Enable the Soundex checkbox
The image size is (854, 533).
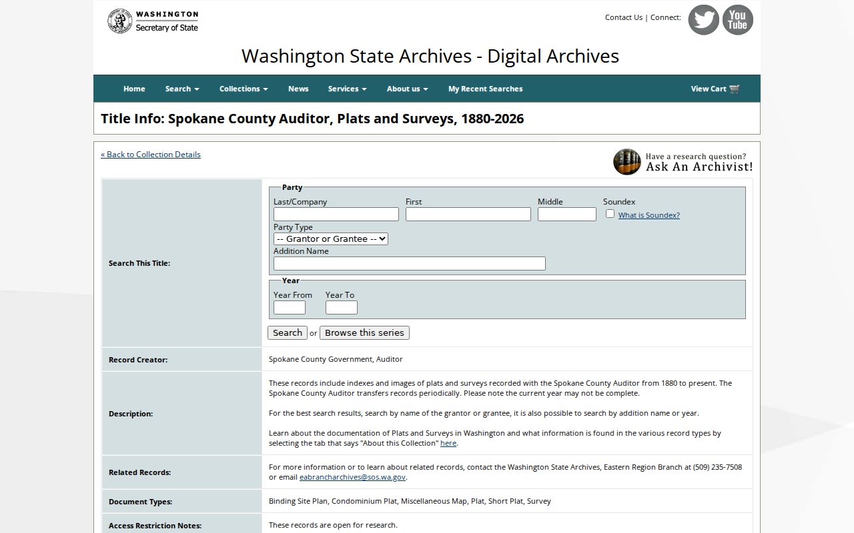610,214
